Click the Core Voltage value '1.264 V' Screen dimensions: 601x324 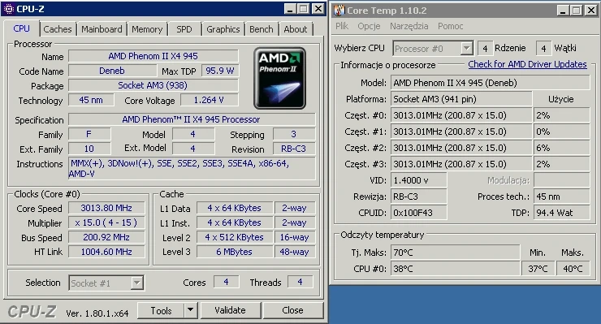tap(210, 100)
